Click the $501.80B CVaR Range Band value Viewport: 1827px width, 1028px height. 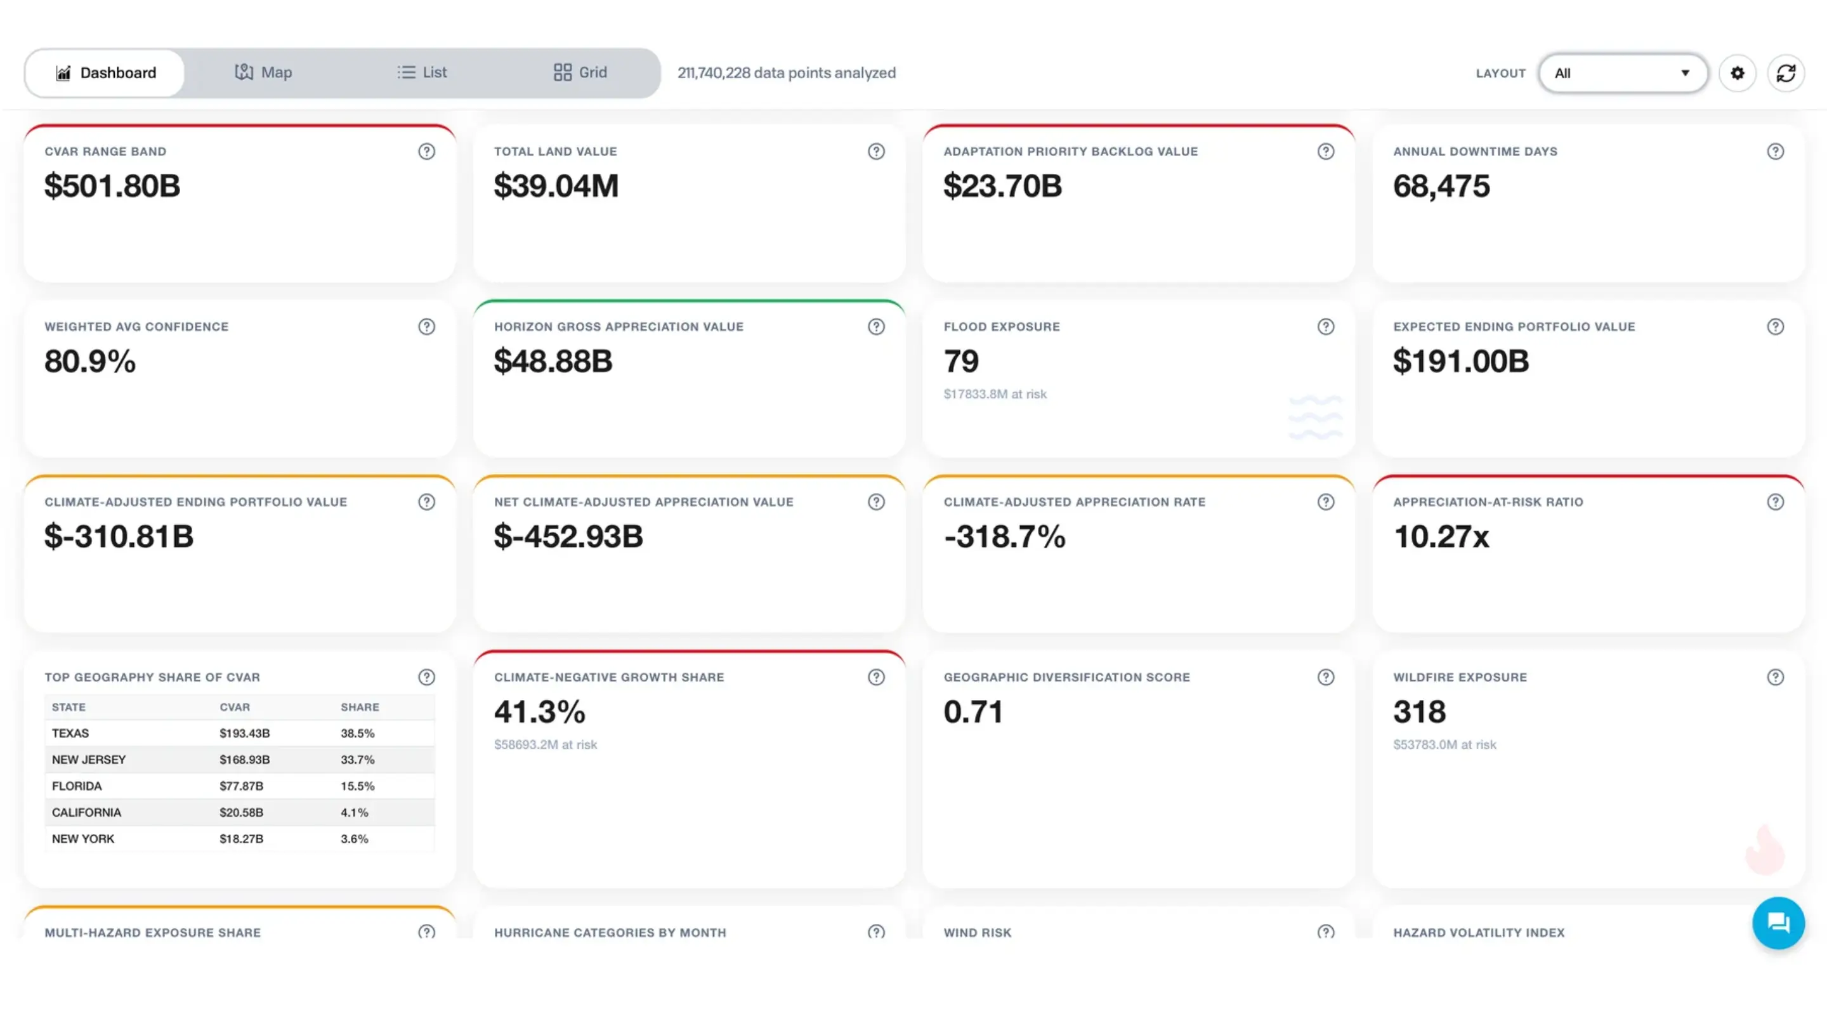pyautogui.click(x=112, y=186)
